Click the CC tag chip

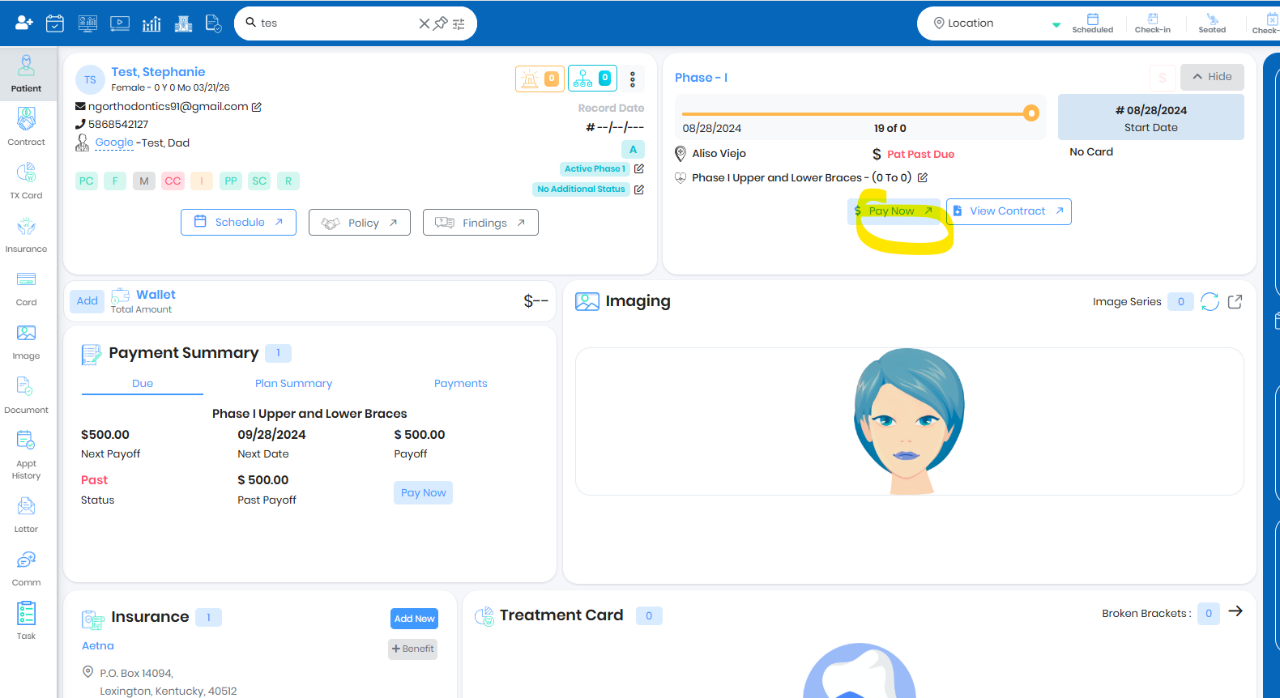(x=173, y=181)
